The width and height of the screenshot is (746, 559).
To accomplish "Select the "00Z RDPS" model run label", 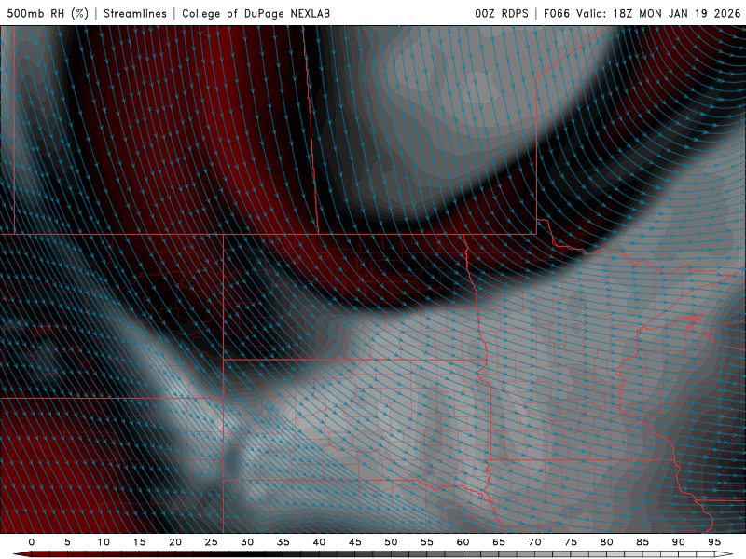I will point(502,13).
